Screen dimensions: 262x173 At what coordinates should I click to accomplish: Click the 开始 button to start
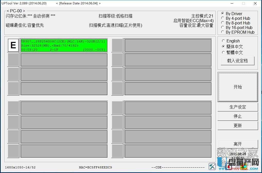(x=238, y=87)
